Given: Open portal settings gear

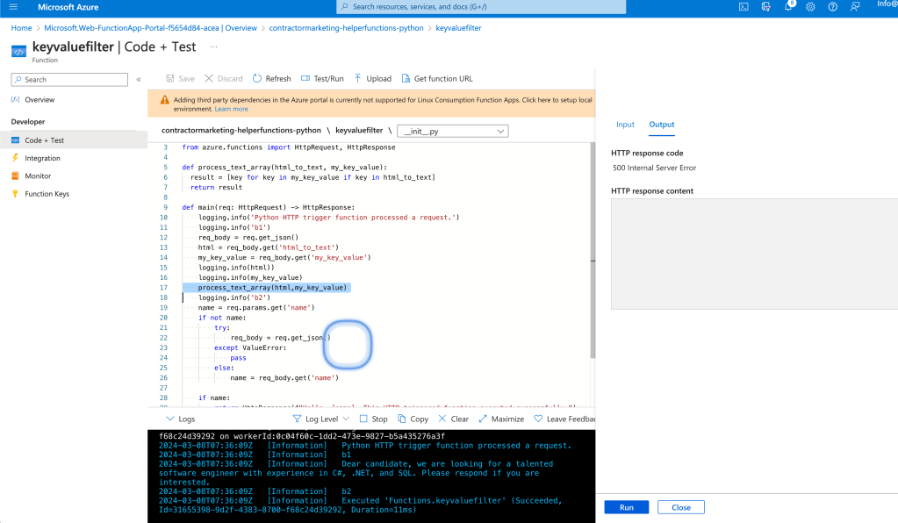Looking at the screenshot, I should (x=810, y=7).
